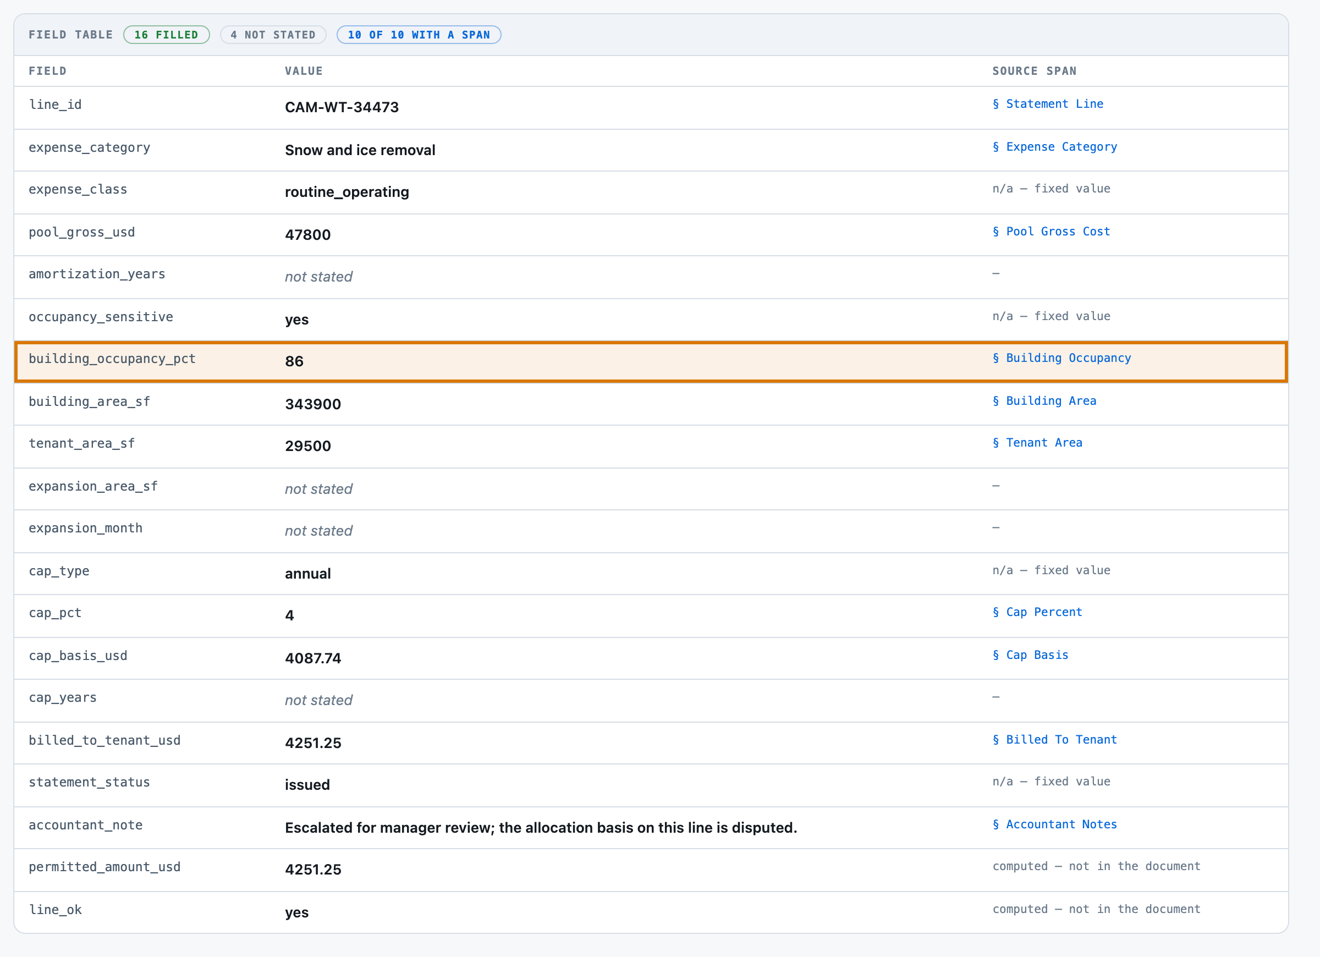Click the VALUE column header

point(304,71)
